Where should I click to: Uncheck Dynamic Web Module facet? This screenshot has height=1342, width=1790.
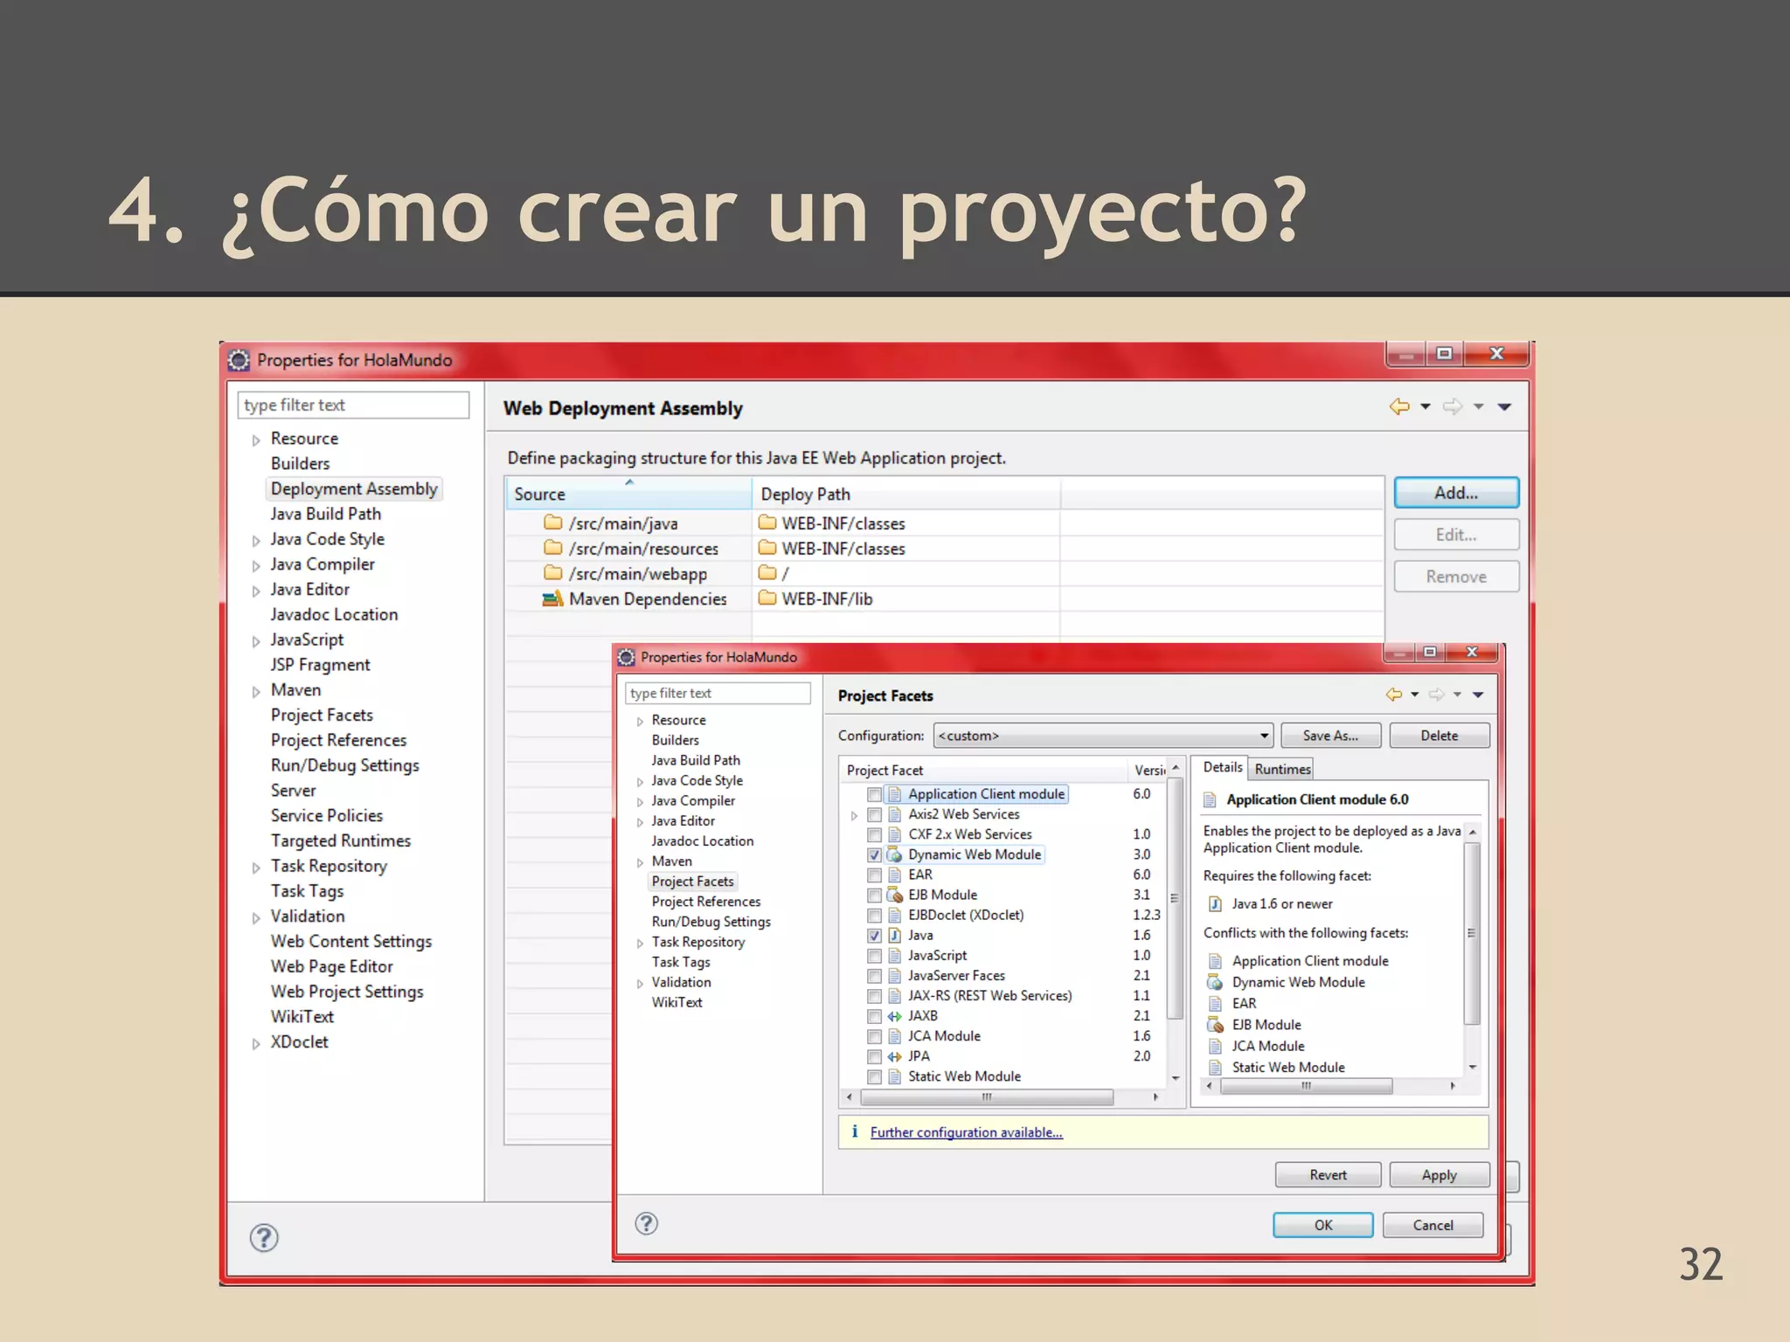click(874, 854)
